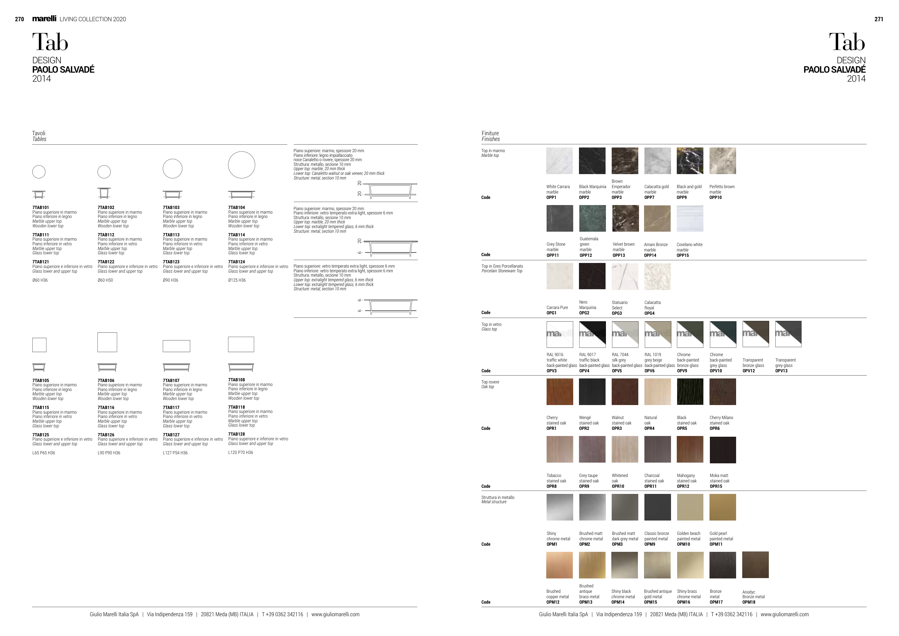Select the Anodyc Bronze metal OPM18 swatch

click(755, 565)
